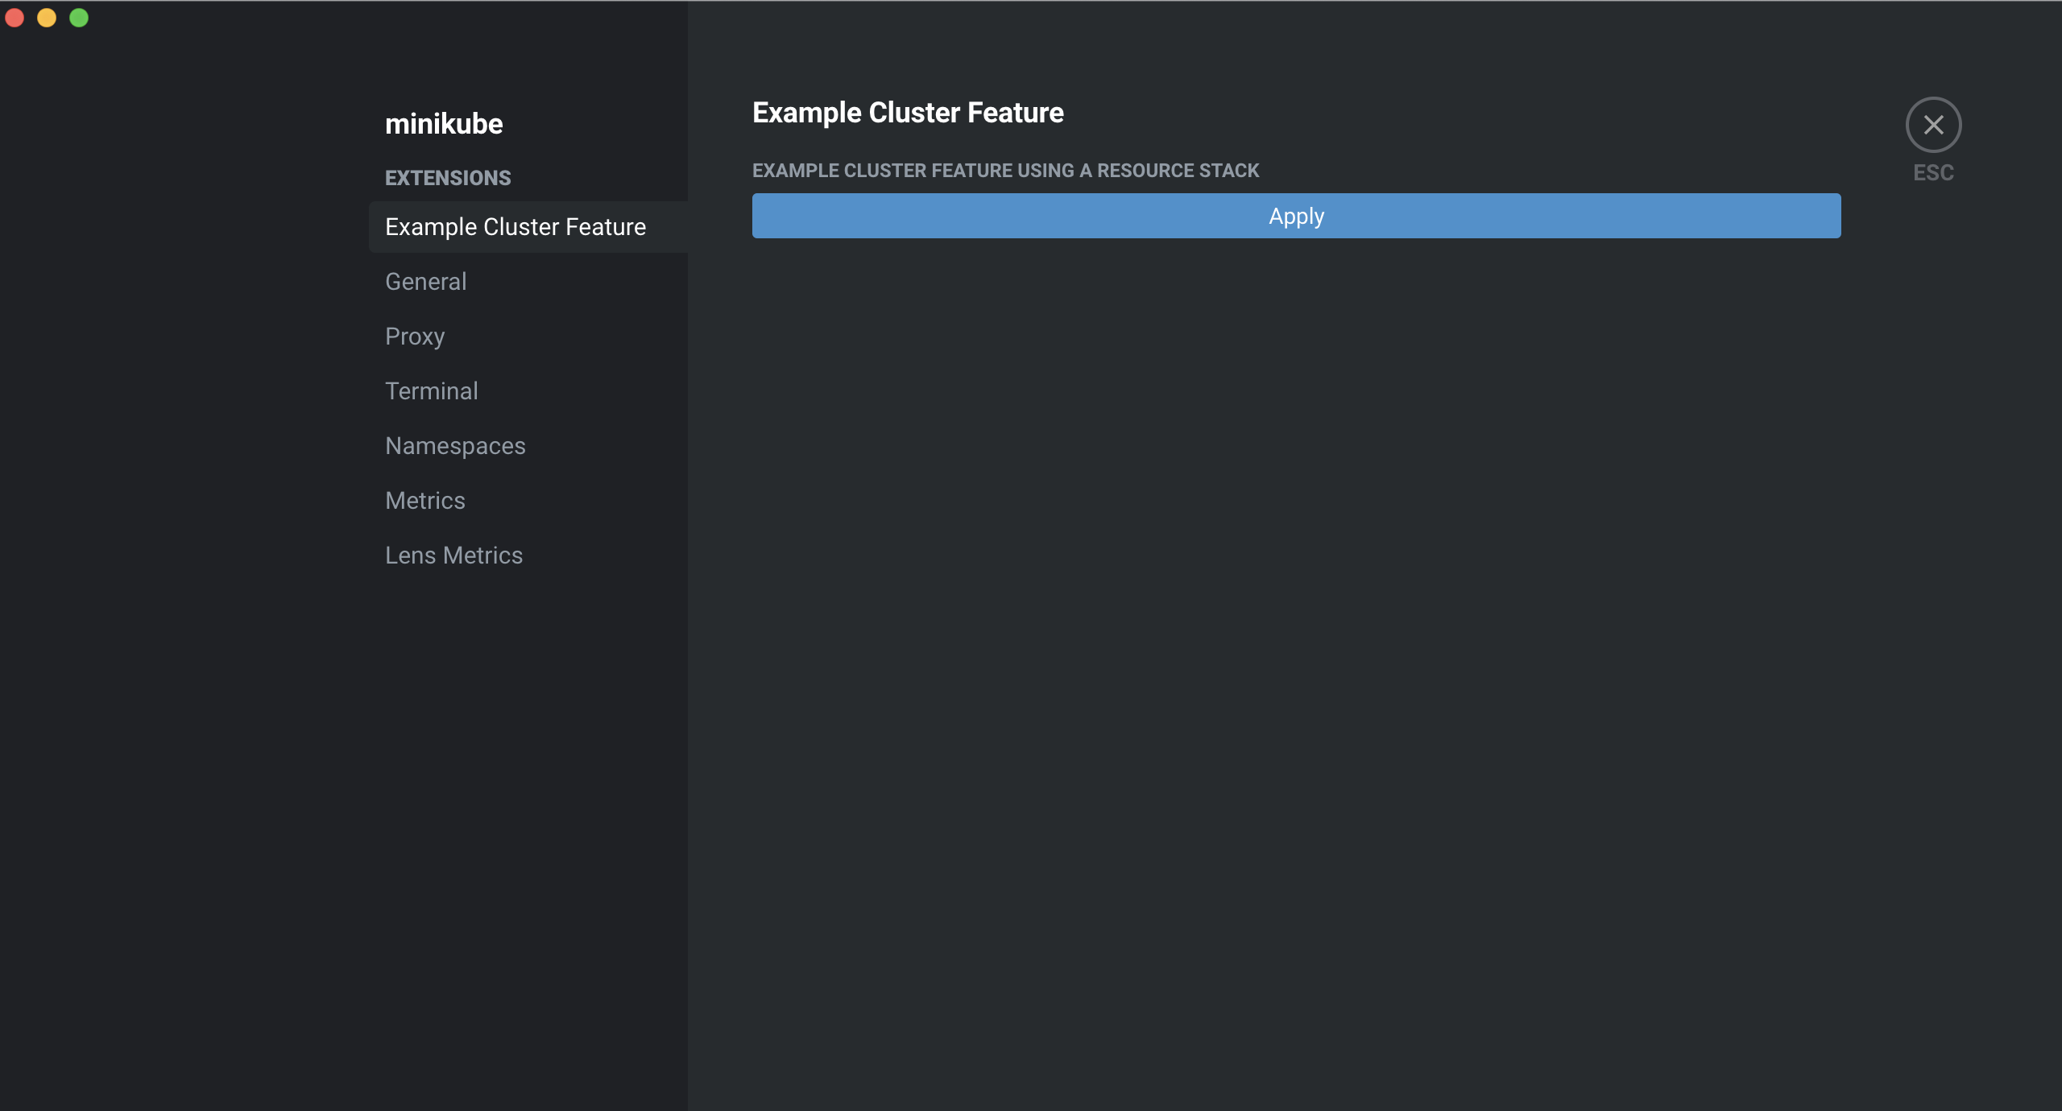Open the Namespaces settings page
Screen dimensions: 2062x1111
(x=455, y=445)
